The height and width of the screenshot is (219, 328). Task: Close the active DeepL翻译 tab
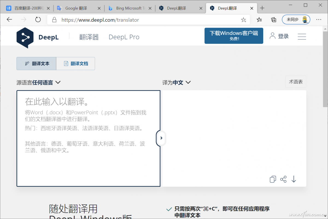252,8
